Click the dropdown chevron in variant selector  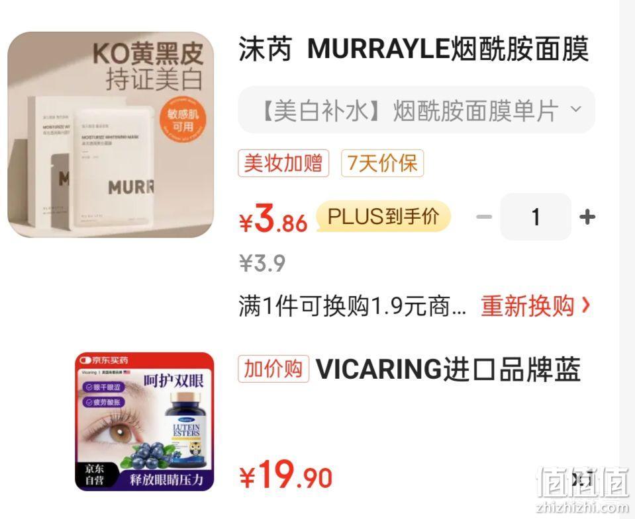(x=575, y=109)
